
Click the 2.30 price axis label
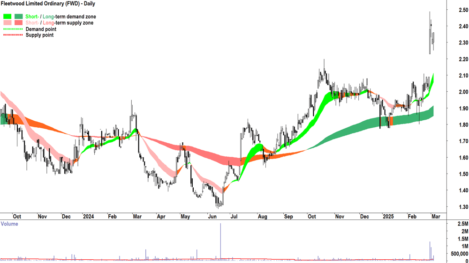463,43
